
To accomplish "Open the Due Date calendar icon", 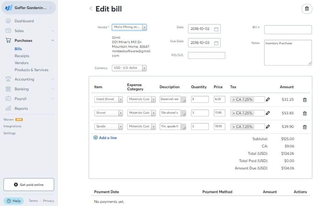I will point(216,43).
